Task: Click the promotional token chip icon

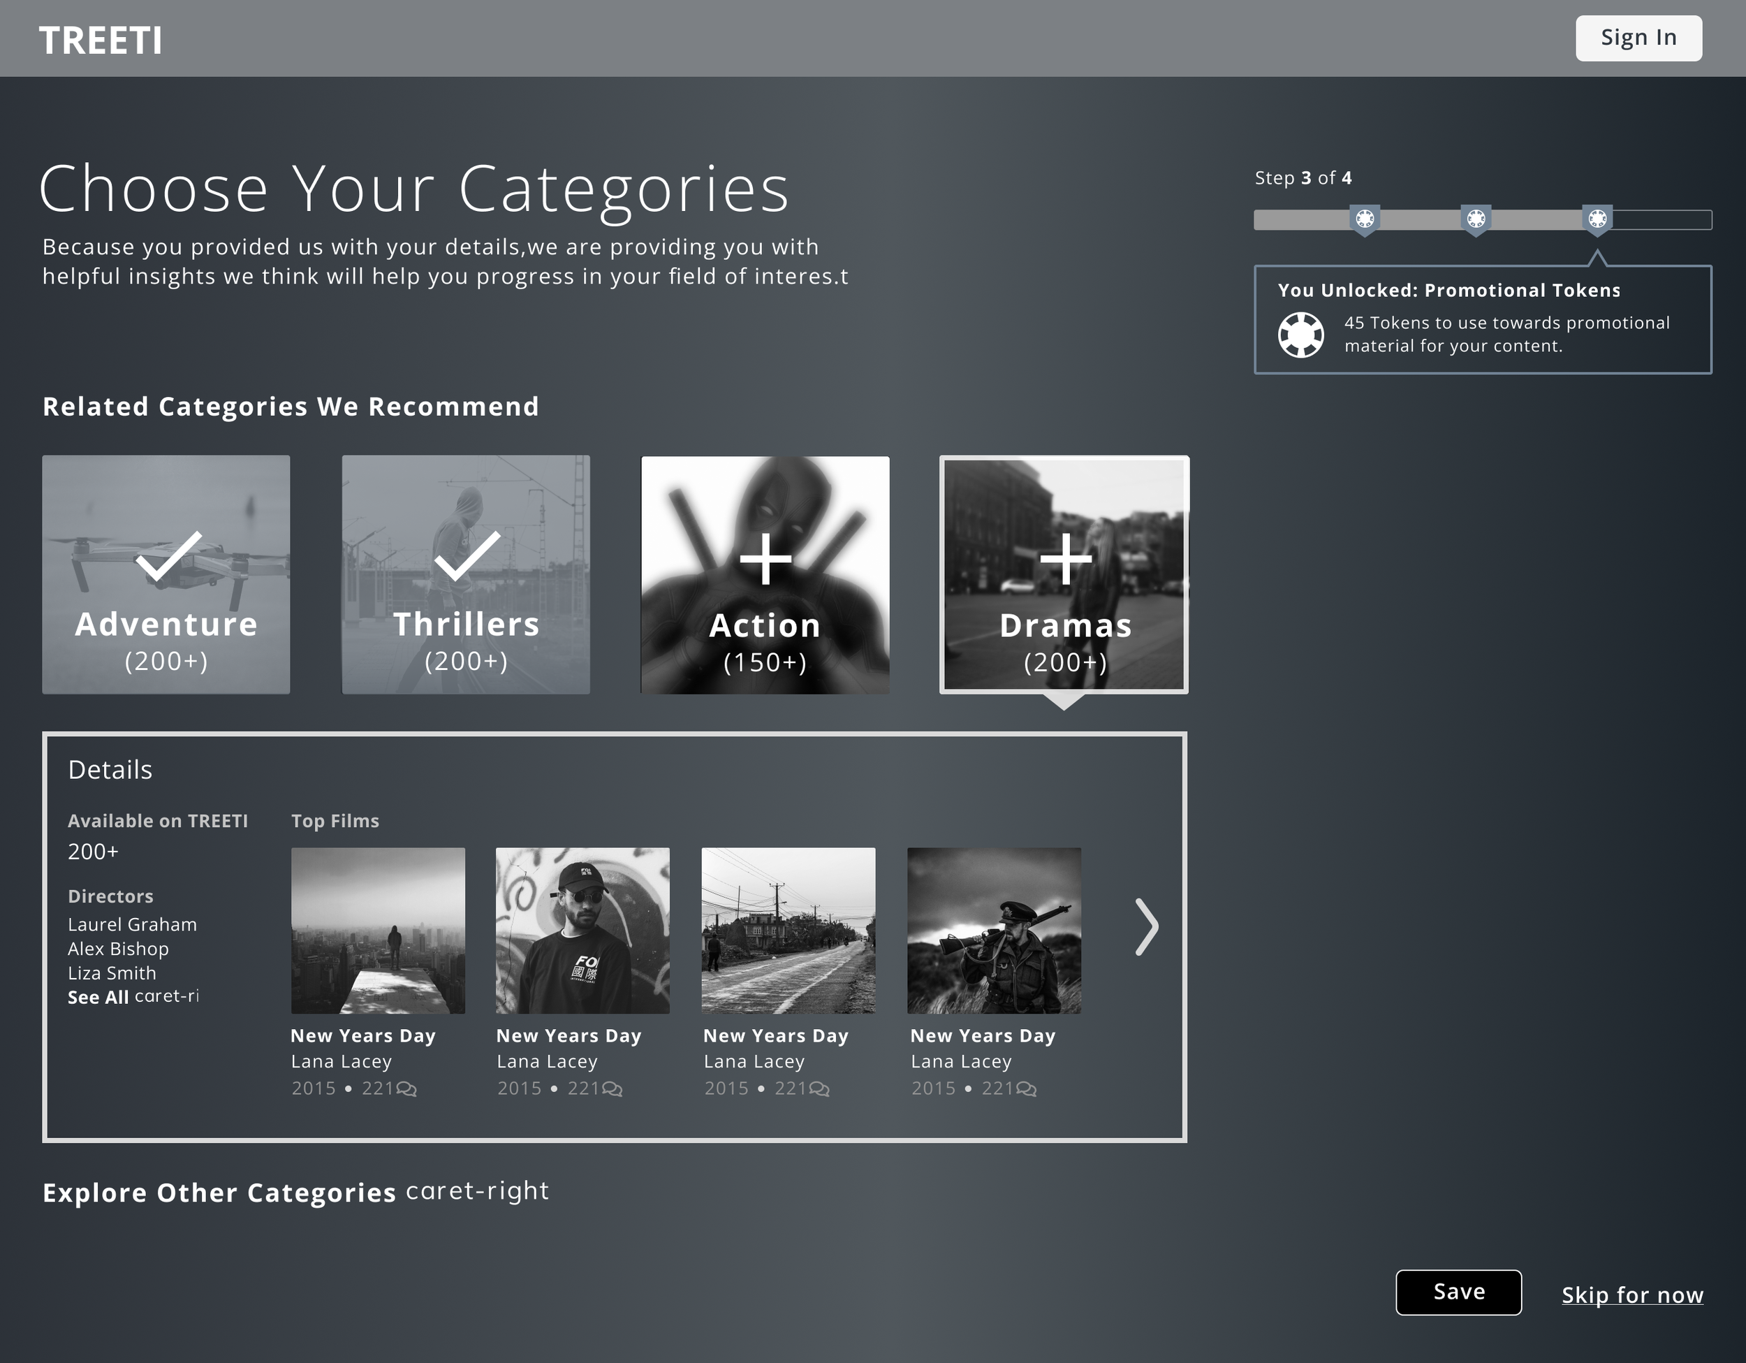Action: point(1300,335)
